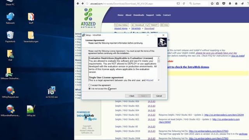The image size is (249, 140).
Task: Open About in the Atozed navigation bar
Action: tap(128, 15)
